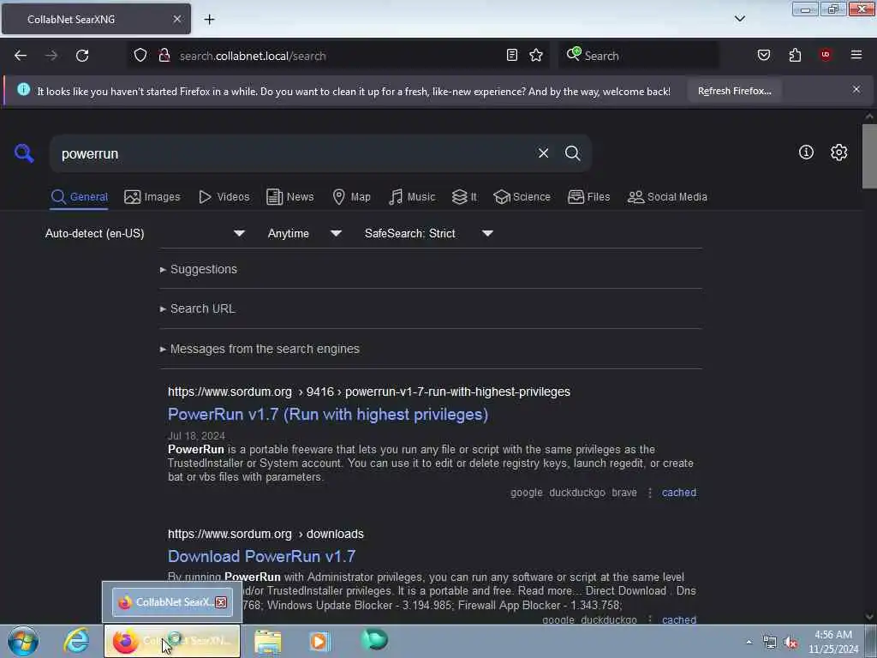
Task: Click the page vertical scrollbar thumb
Action: [869, 156]
